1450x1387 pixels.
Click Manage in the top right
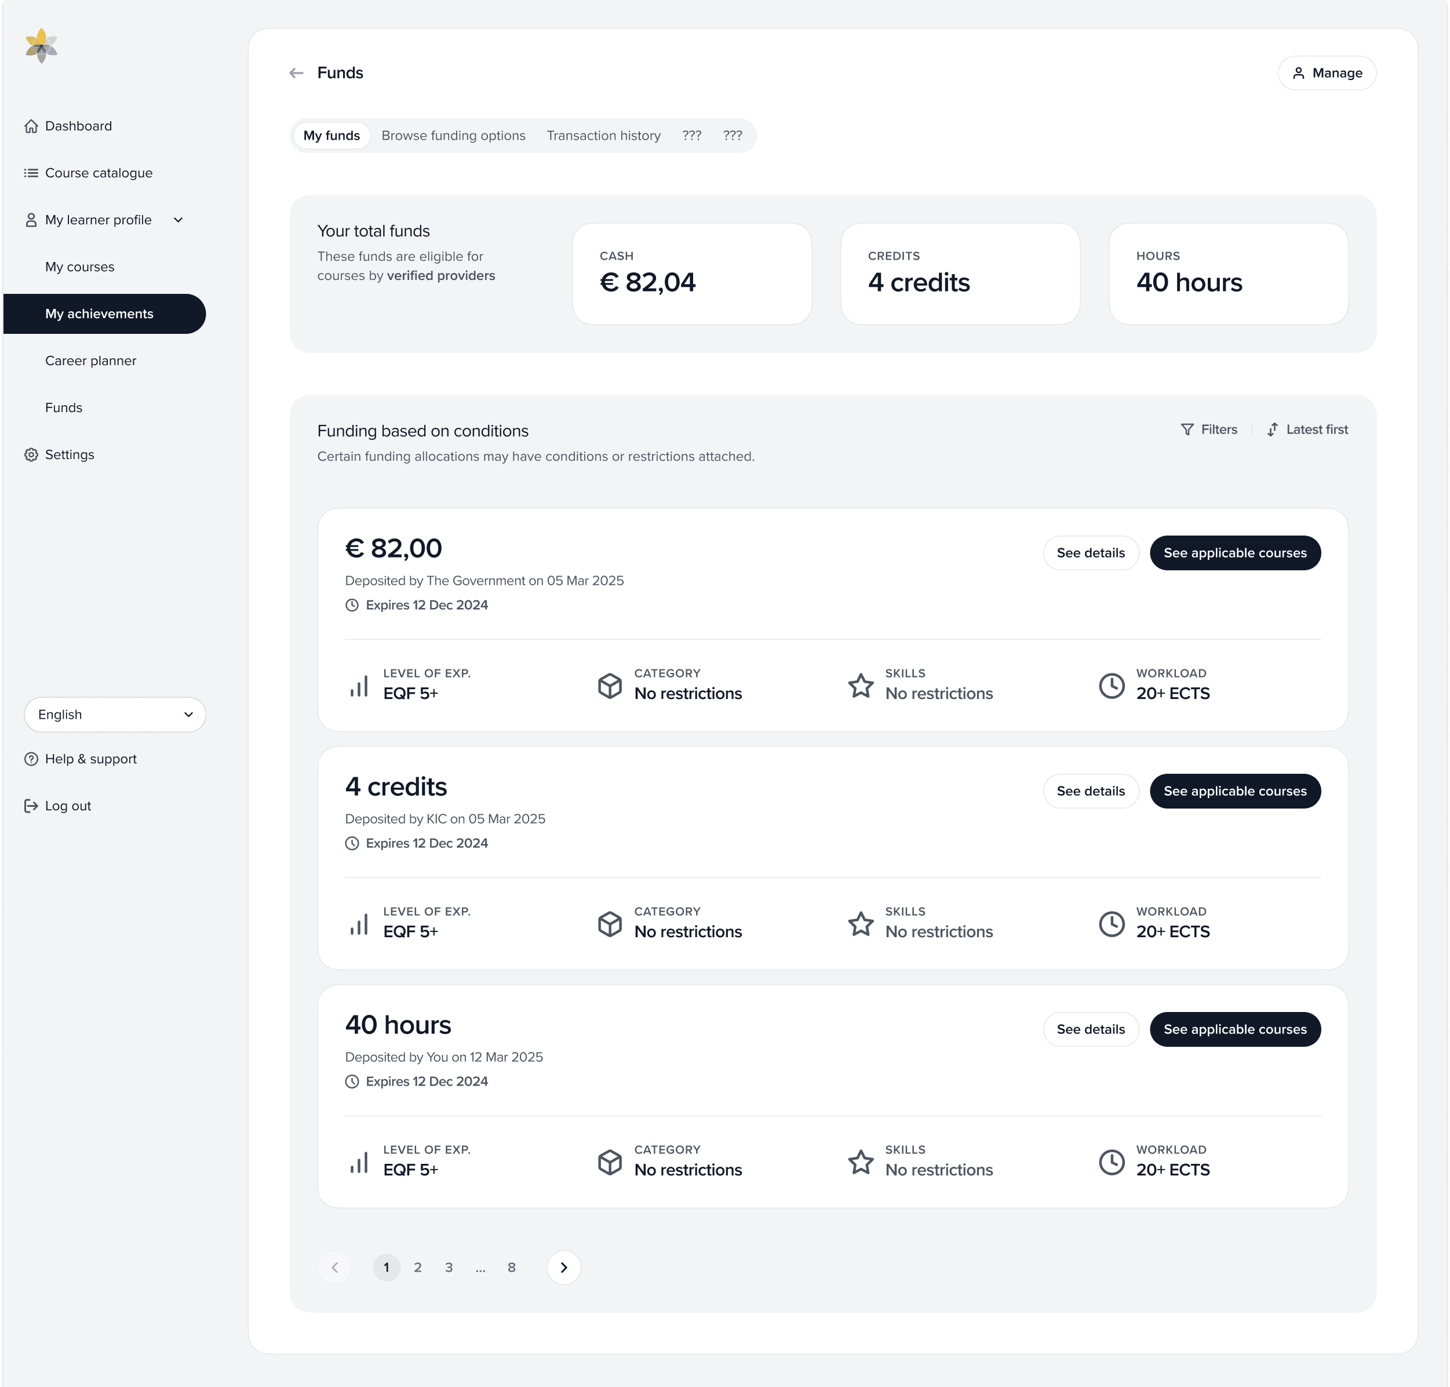pyautogui.click(x=1327, y=72)
